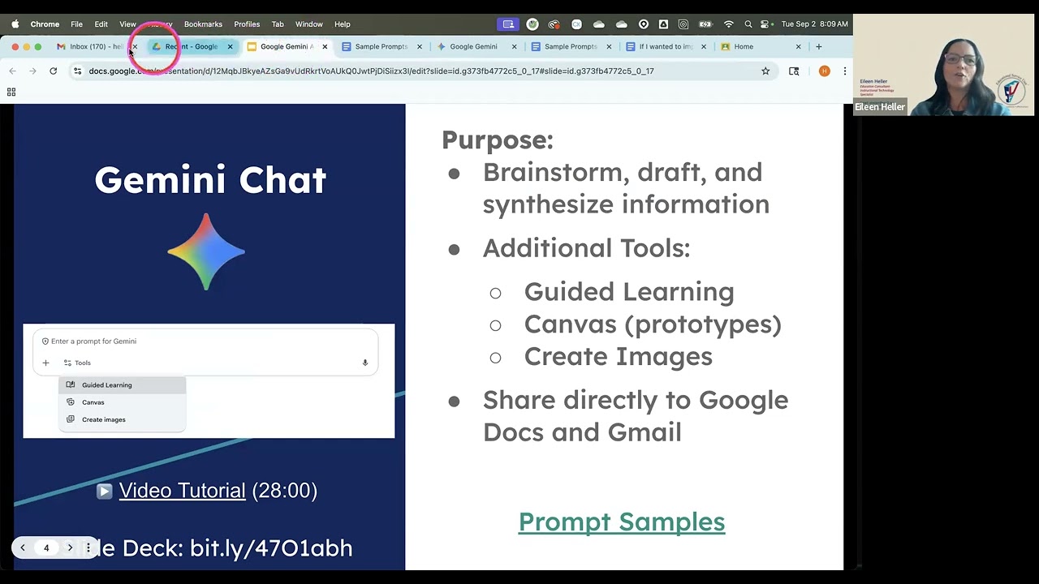Click the Google Drive menu bar icon
1039x584 pixels.
[663, 24]
